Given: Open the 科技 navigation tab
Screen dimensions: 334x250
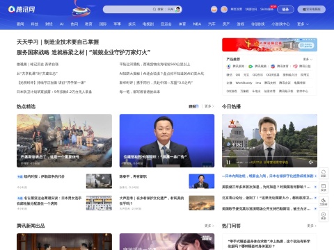Looking at the screenshot, I should tap(35, 24).
